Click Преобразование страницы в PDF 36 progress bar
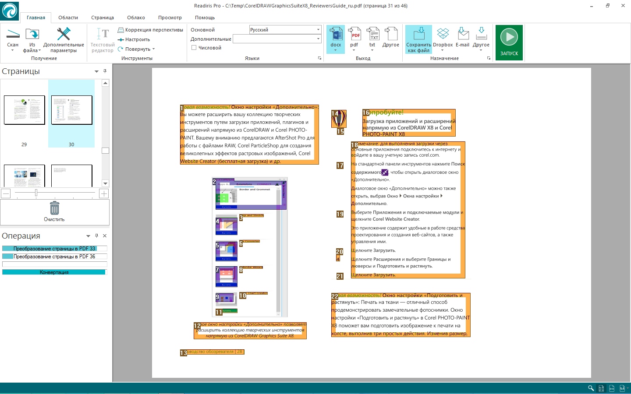631x394 pixels. (54, 257)
